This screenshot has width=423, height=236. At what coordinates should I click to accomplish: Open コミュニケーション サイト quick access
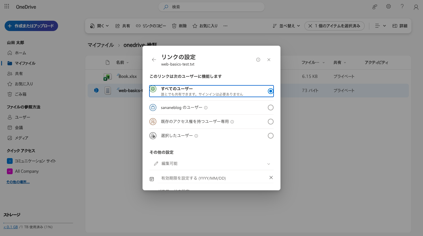click(32, 161)
